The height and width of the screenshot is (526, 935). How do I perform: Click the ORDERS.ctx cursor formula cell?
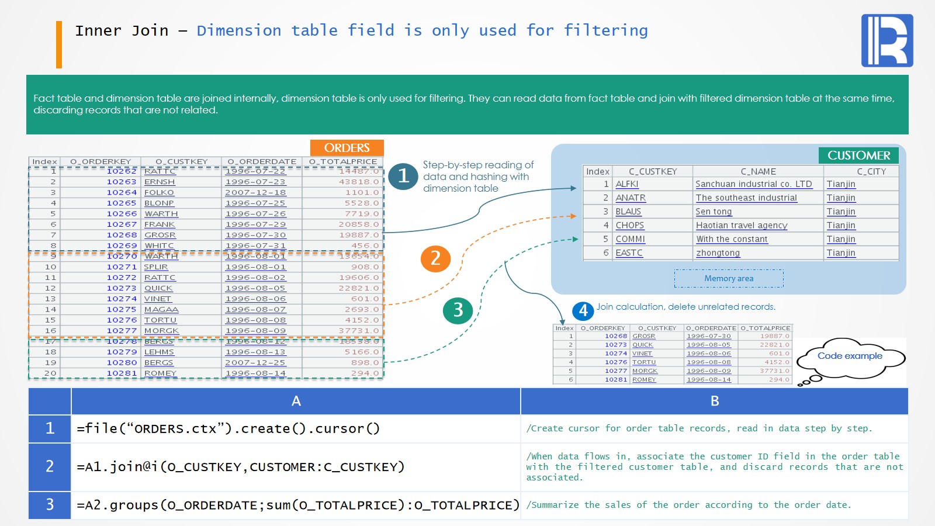(296, 428)
